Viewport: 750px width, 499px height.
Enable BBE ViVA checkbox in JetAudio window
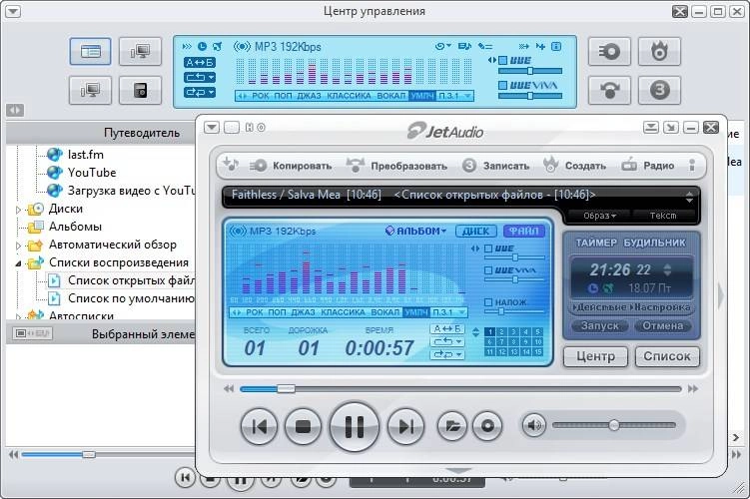point(488,270)
